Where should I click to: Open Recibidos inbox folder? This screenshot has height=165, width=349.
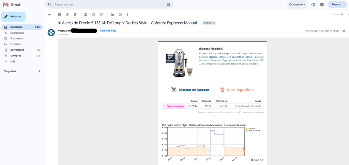point(22,27)
